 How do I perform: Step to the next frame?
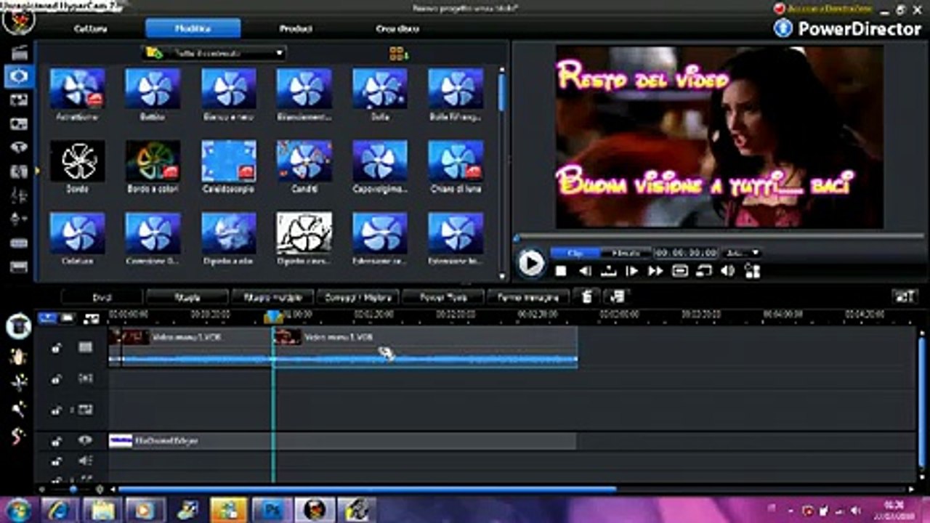(x=632, y=271)
